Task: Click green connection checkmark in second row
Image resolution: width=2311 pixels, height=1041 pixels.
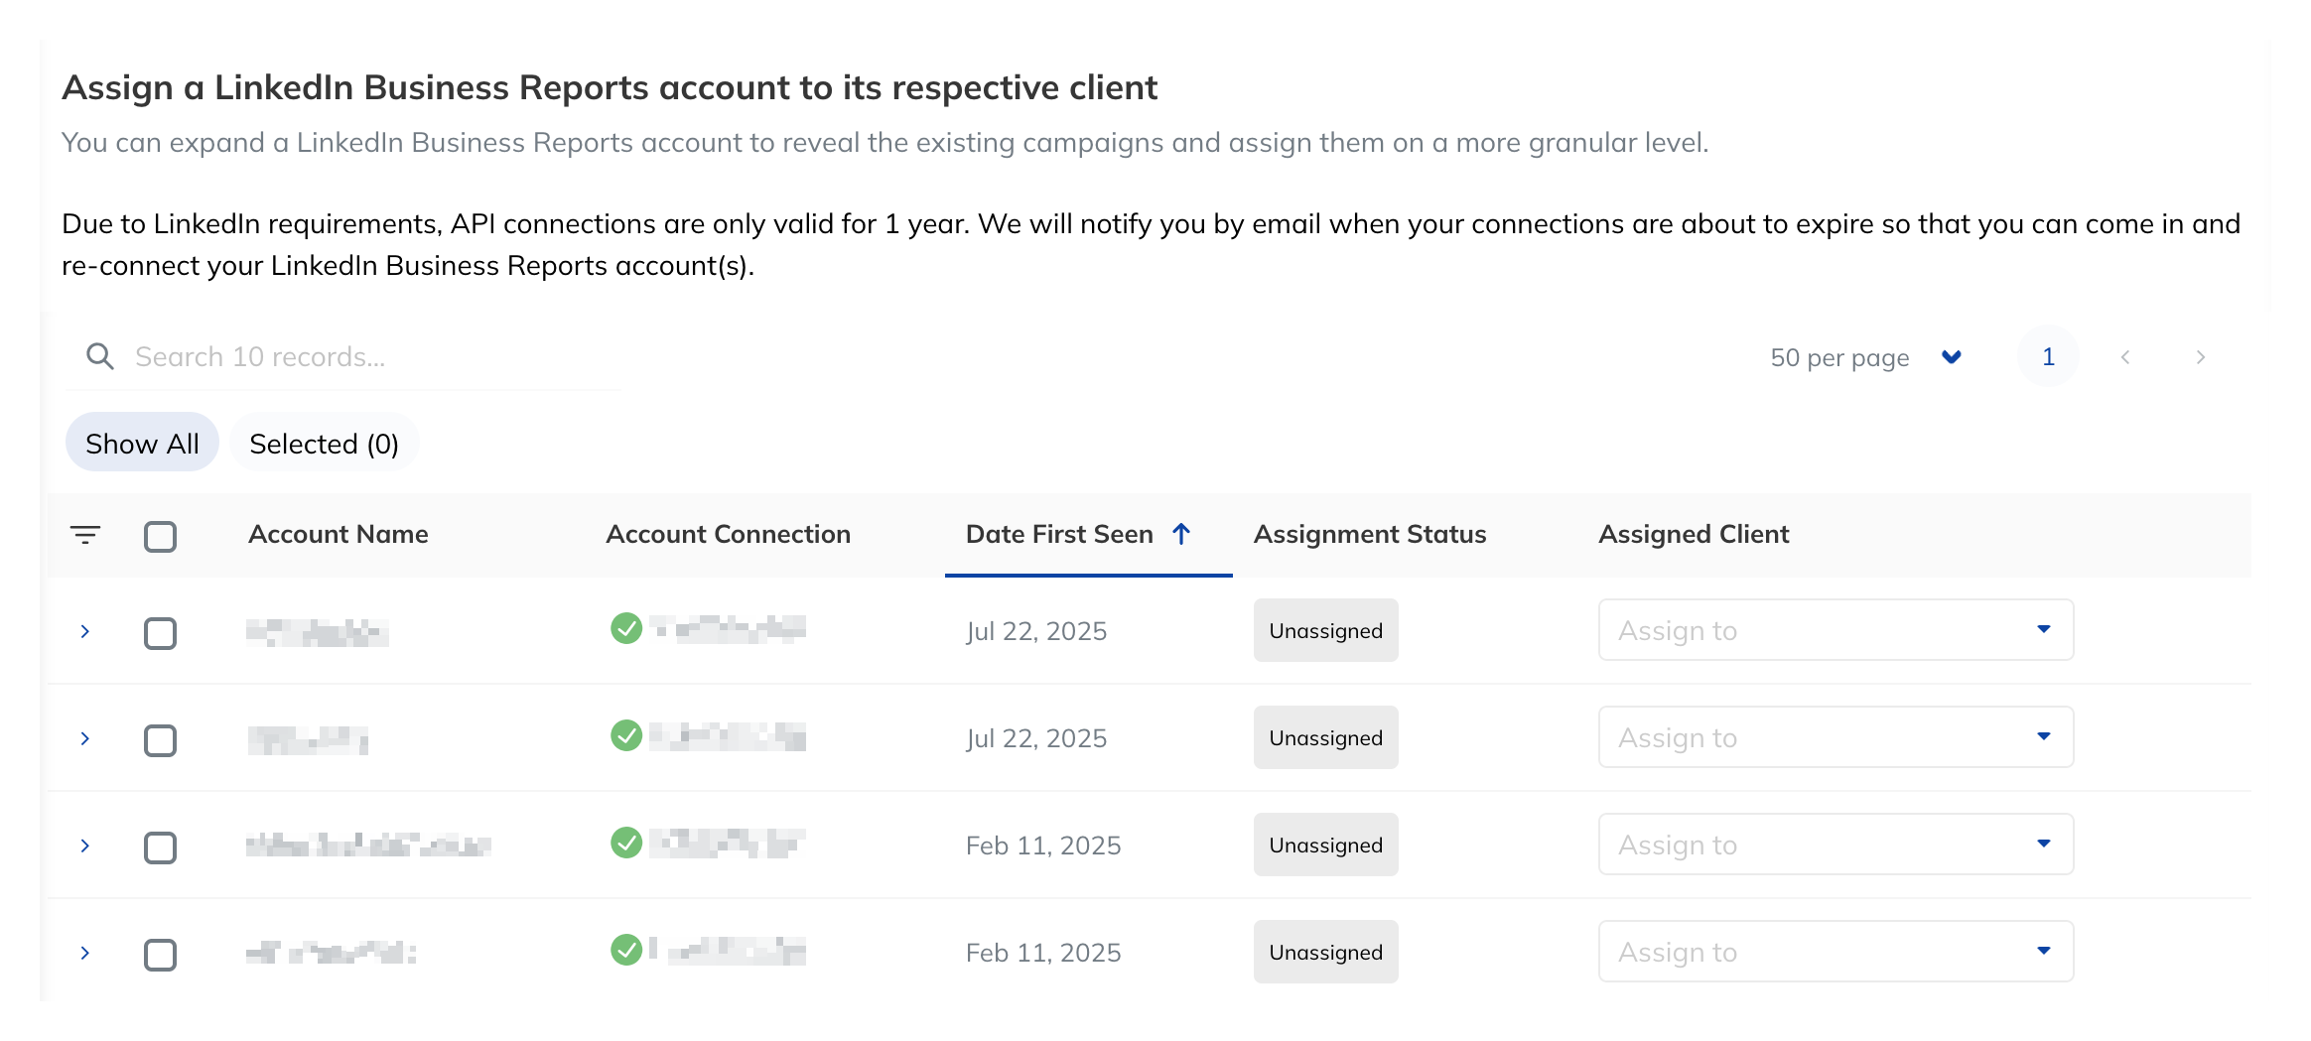Action: (x=626, y=735)
